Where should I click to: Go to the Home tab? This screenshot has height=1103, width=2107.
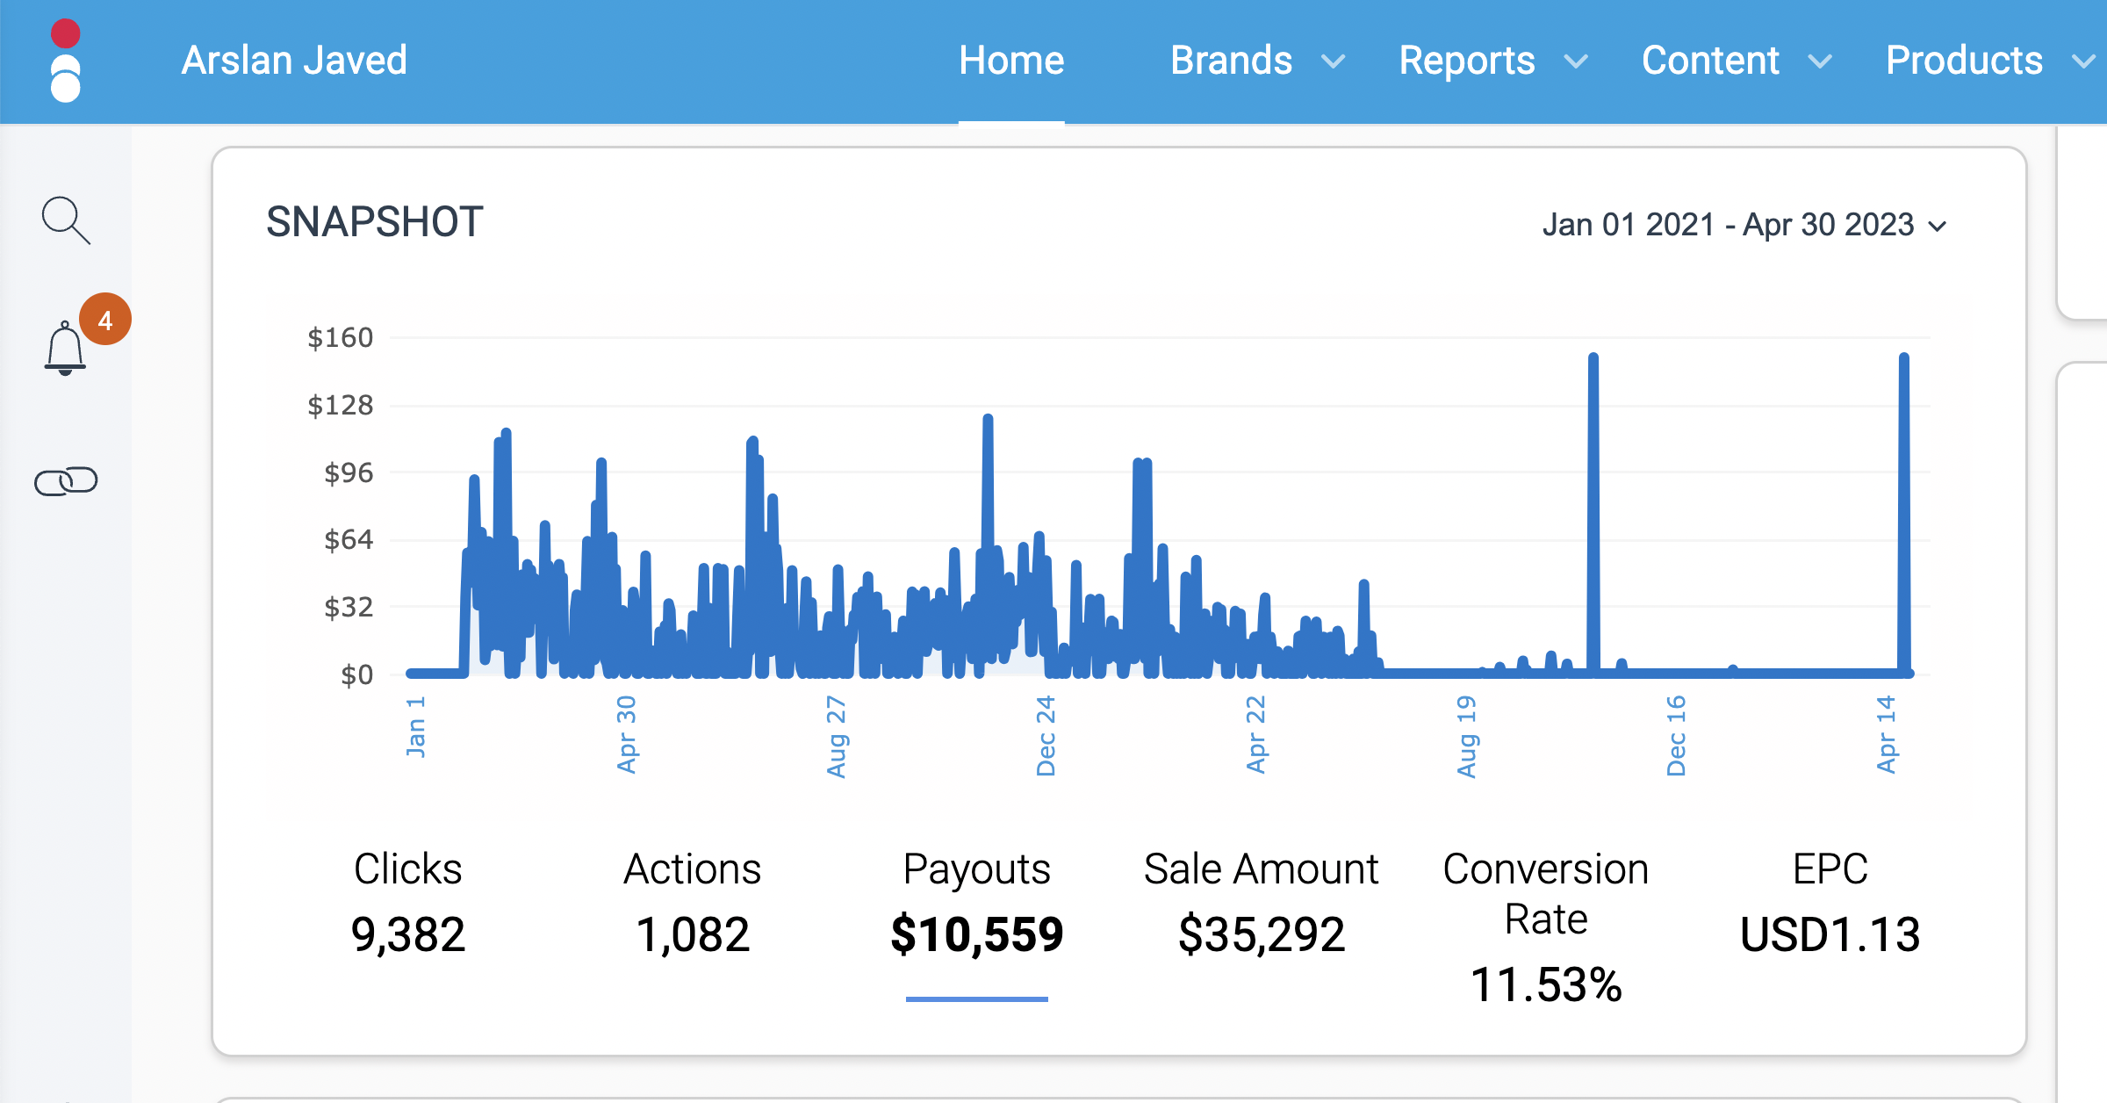point(1011,61)
